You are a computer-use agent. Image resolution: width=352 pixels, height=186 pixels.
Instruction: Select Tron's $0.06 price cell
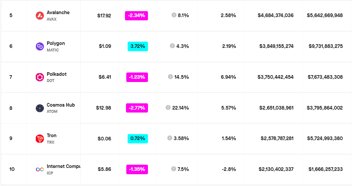click(104, 139)
